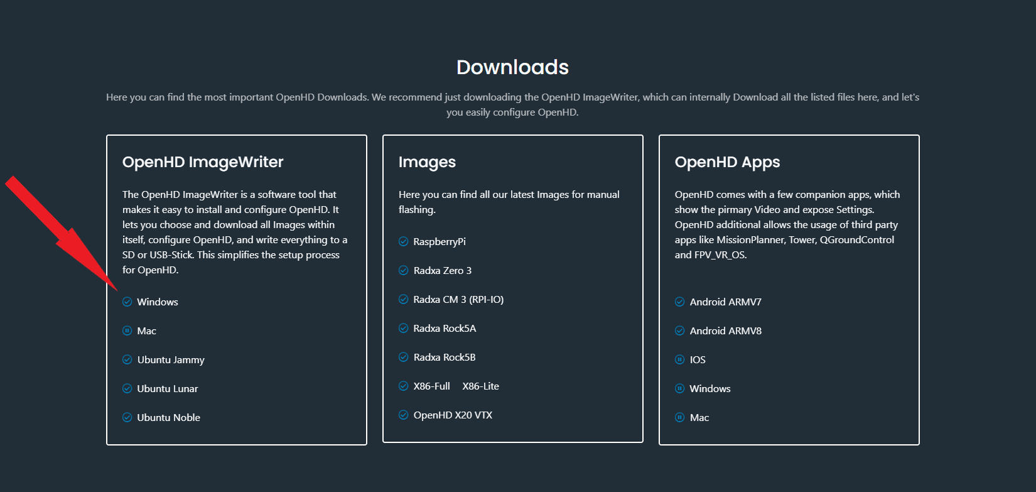This screenshot has width=1036, height=492.
Task: Select the Radxa Zero 3 image
Action: pos(442,270)
